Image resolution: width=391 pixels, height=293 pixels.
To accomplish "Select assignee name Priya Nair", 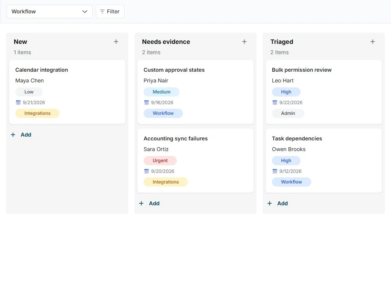I will [x=156, y=81].
